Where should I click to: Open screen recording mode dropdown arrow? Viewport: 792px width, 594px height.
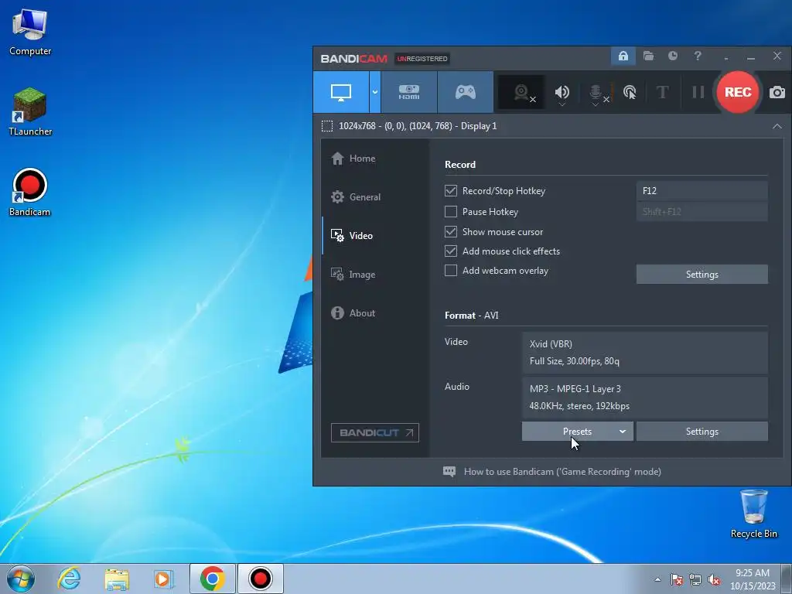[x=375, y=92]
